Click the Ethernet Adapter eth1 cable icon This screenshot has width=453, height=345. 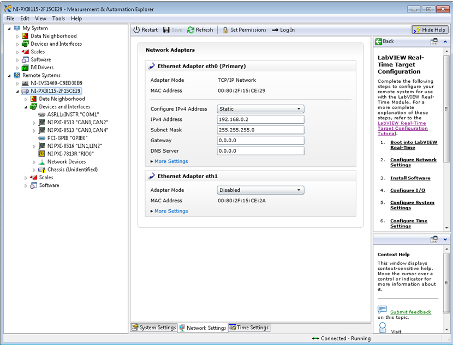151,176
